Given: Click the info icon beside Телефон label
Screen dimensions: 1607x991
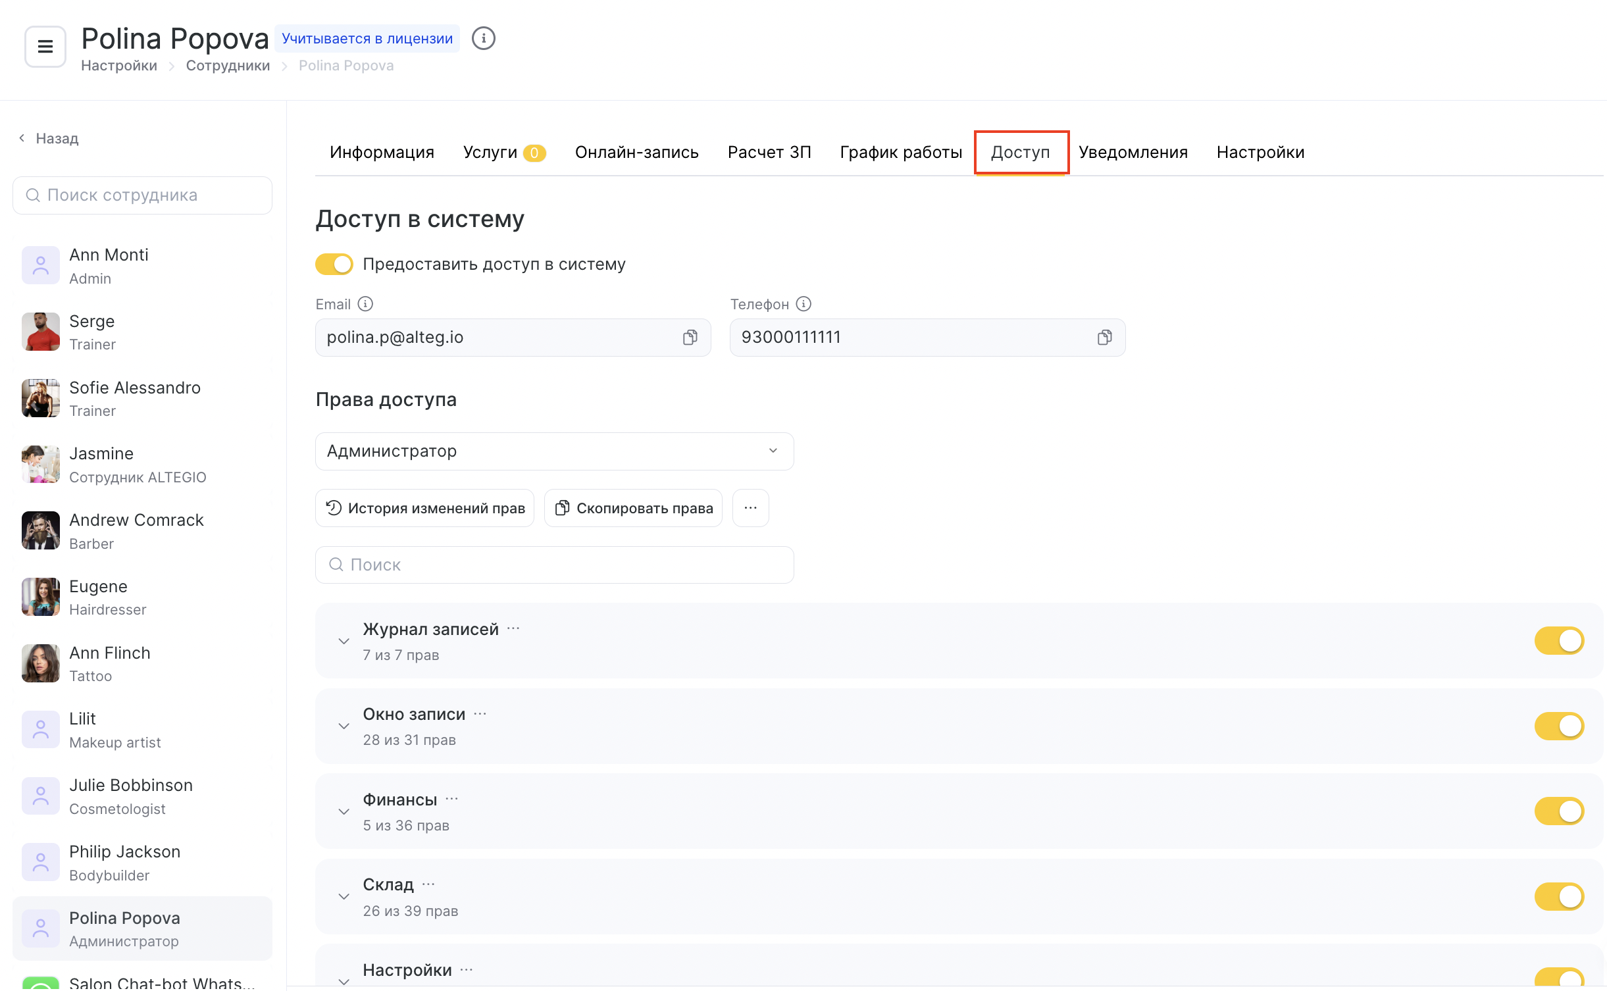Looking at the screenshot, I should pos(803,304).
